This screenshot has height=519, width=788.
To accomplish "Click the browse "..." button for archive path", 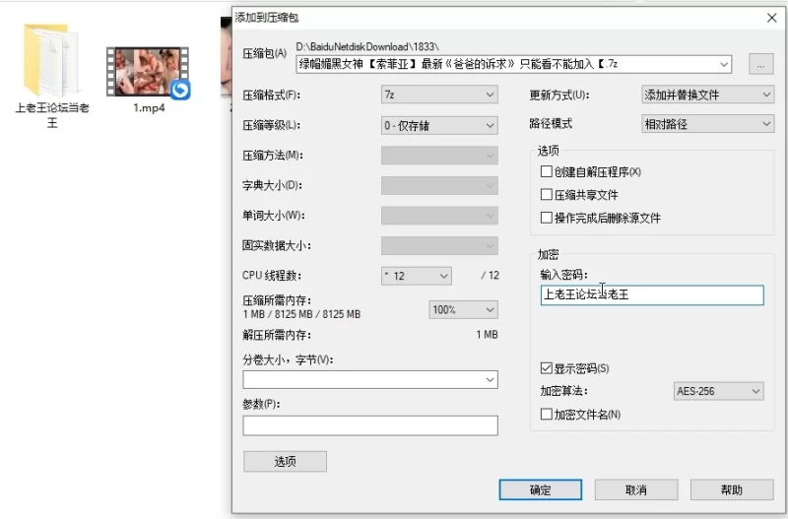I will pyautogui.click(x=760, y=64).
